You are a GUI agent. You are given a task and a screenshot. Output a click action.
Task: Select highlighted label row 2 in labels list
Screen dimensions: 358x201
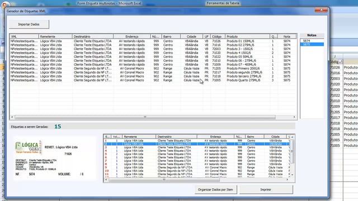pos(197,144)
